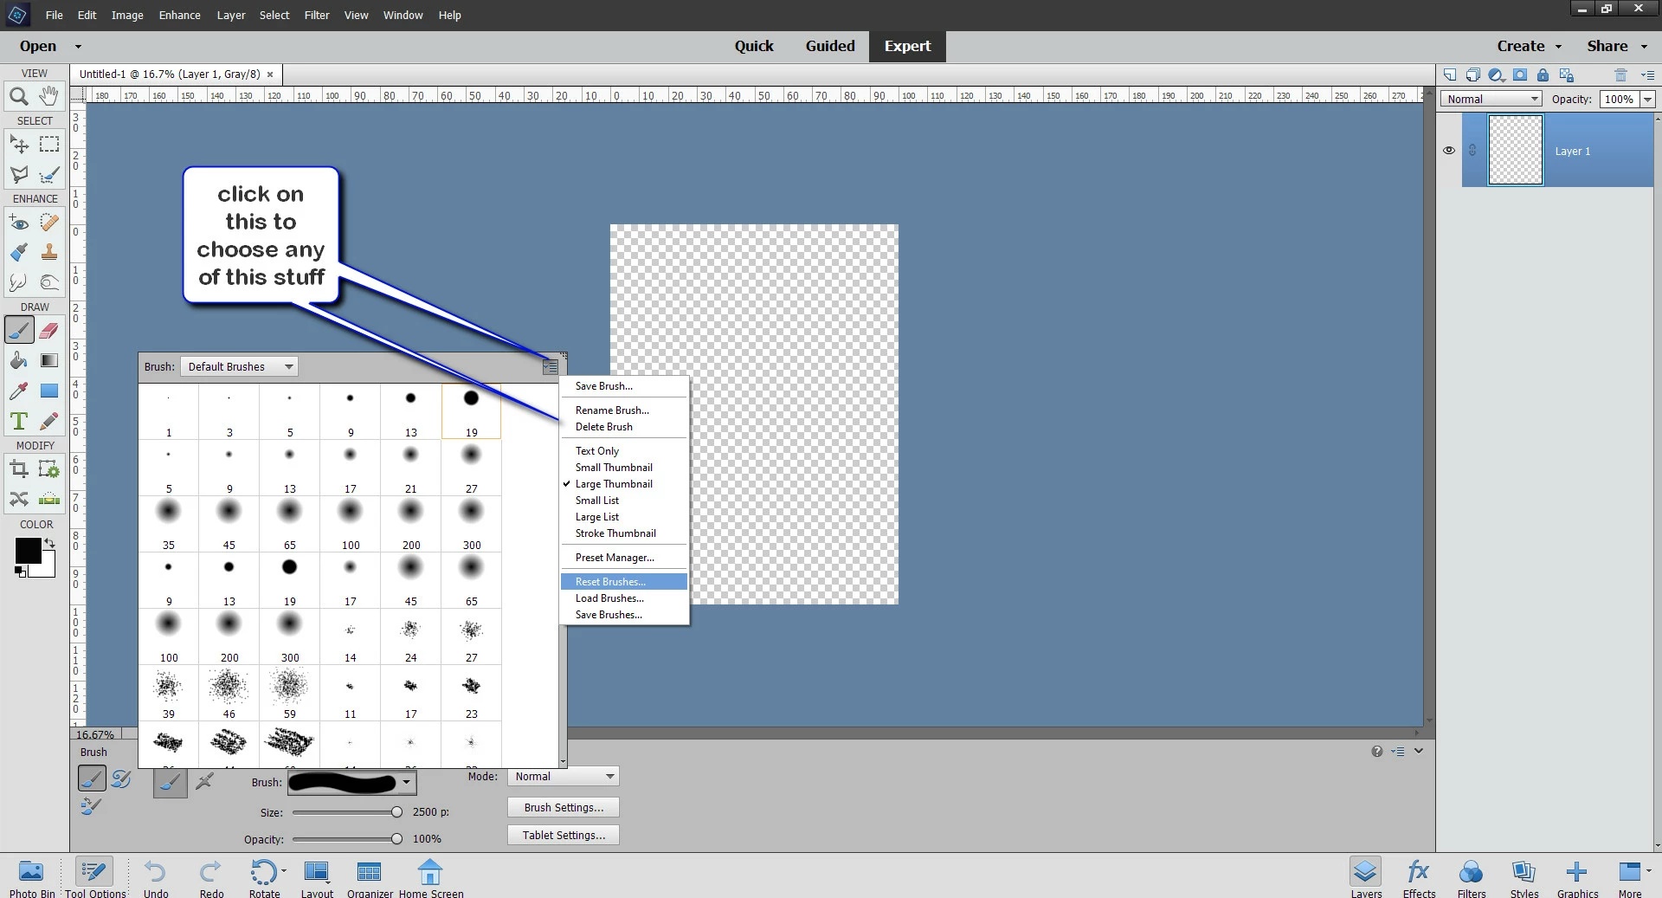Select the Eraser tool
The width and height of the screenshot is (1662, 898).
[x=49, y=330]
